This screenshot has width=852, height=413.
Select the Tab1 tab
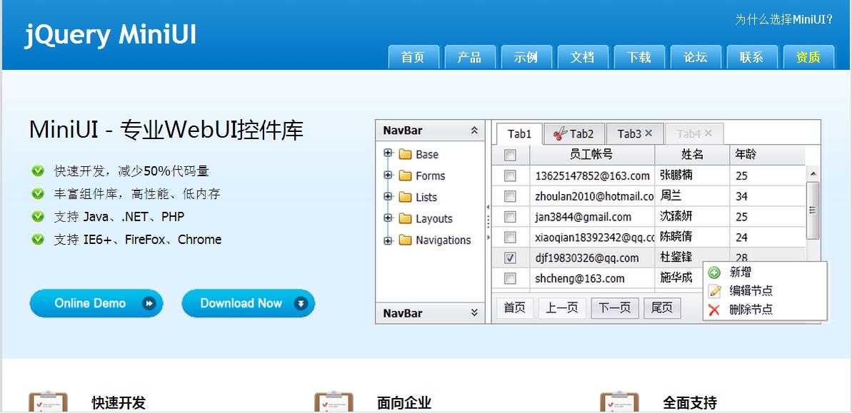[519, 134]
